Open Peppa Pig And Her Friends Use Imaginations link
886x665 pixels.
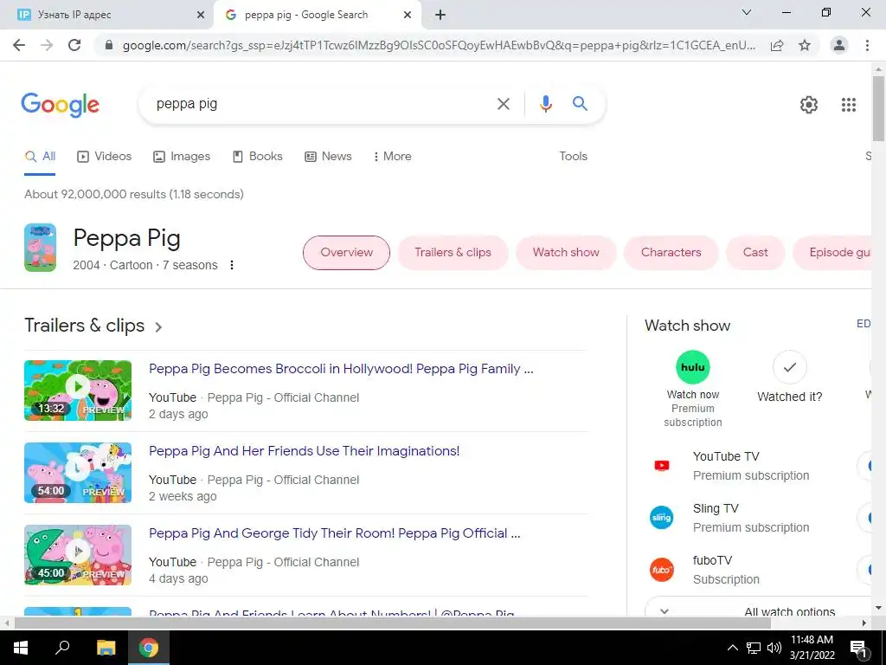pos(304,451)
